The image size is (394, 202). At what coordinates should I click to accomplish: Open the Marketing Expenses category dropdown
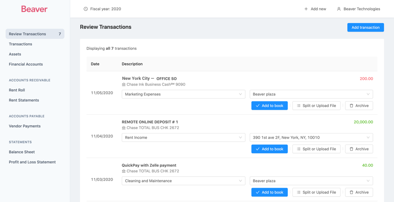[x=183, y=94]
